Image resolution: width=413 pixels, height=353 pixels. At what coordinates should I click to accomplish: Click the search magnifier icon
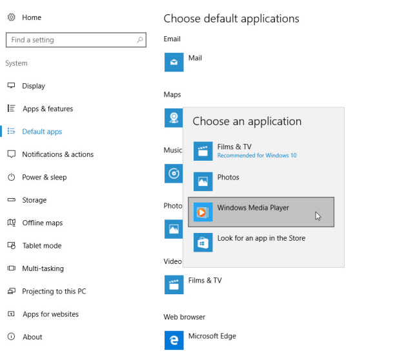tap(140, 40)
